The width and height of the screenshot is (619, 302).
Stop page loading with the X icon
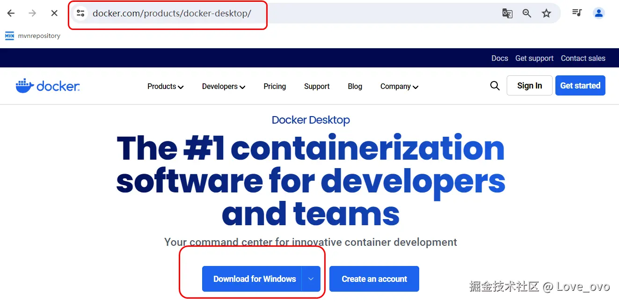coord(54,13)
